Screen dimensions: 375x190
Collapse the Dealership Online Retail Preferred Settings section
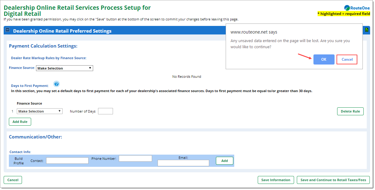pyautogui.click(x=8, y=30)
